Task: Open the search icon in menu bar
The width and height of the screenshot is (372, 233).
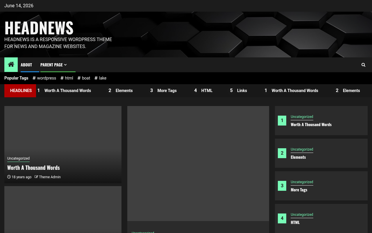Action: click(x=363, y=65)
